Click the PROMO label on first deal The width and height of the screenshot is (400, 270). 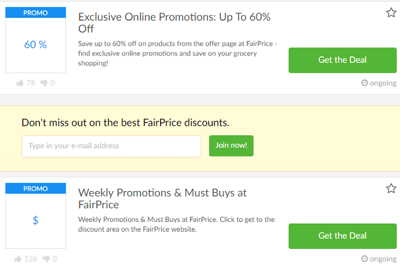point(35,13)
